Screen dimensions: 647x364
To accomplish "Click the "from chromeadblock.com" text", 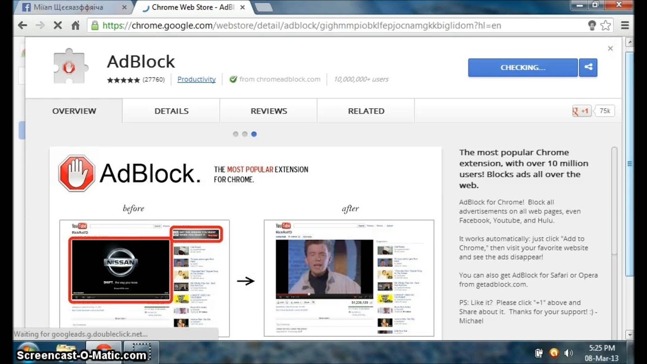I will coord(280,79).
